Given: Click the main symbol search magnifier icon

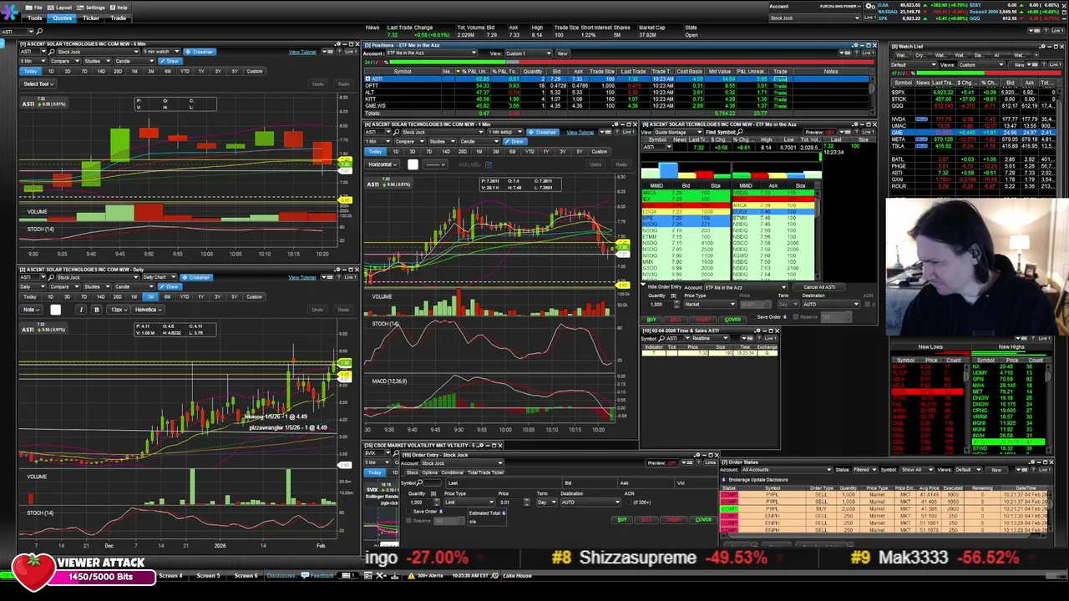Looking at the screenshot, I should pos(39,31).
